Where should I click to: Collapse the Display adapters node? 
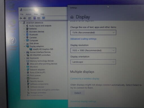tap(24, 46)
